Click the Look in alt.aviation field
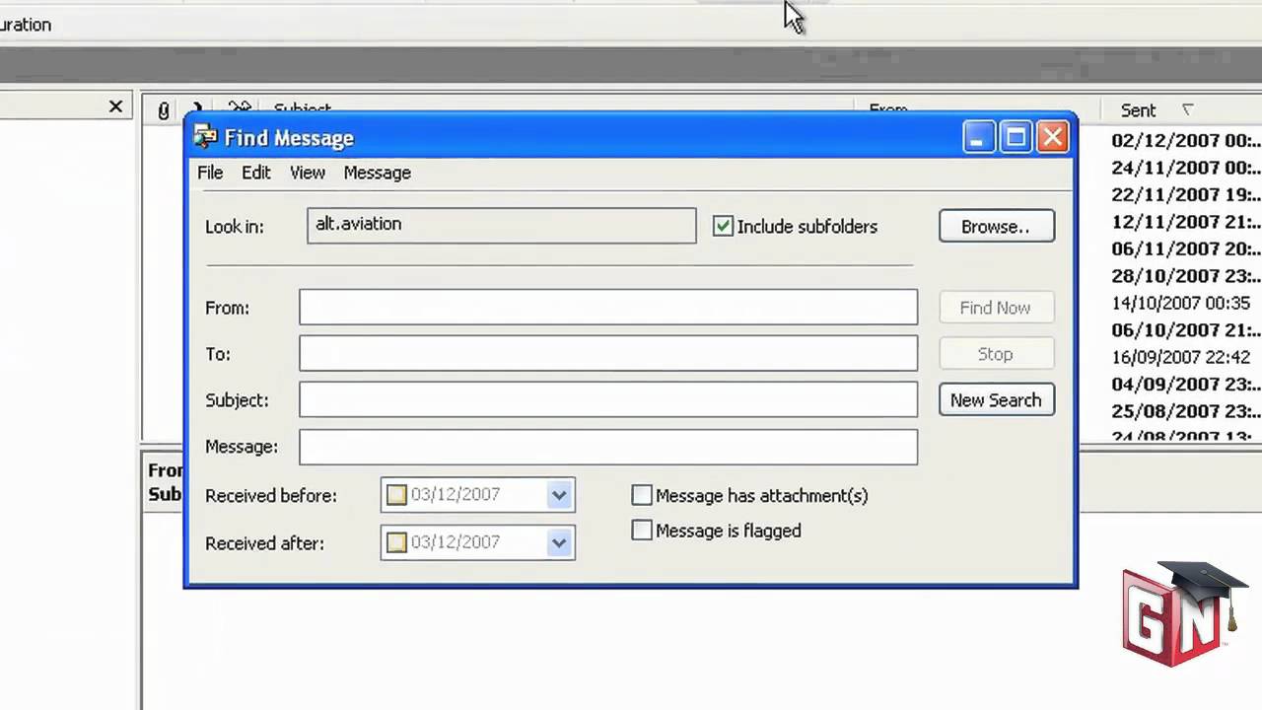Image resolution: width=1262 pixels, height=710 pixels. click(502, 226)
